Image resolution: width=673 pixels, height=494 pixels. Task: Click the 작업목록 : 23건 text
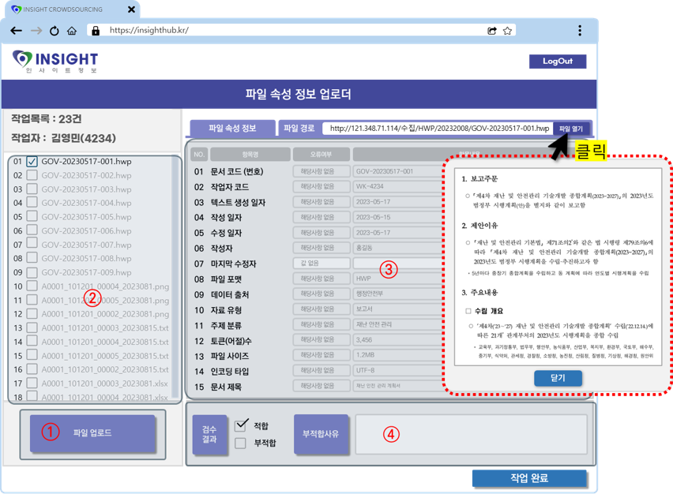tap(47, 119)
